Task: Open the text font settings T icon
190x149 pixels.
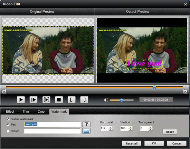Action: coord(86,124)
